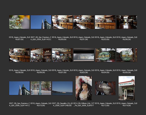Select the Wash & Fold laundromat thumbnail
This screenshot has width=146, height=115.
[127, 88]
